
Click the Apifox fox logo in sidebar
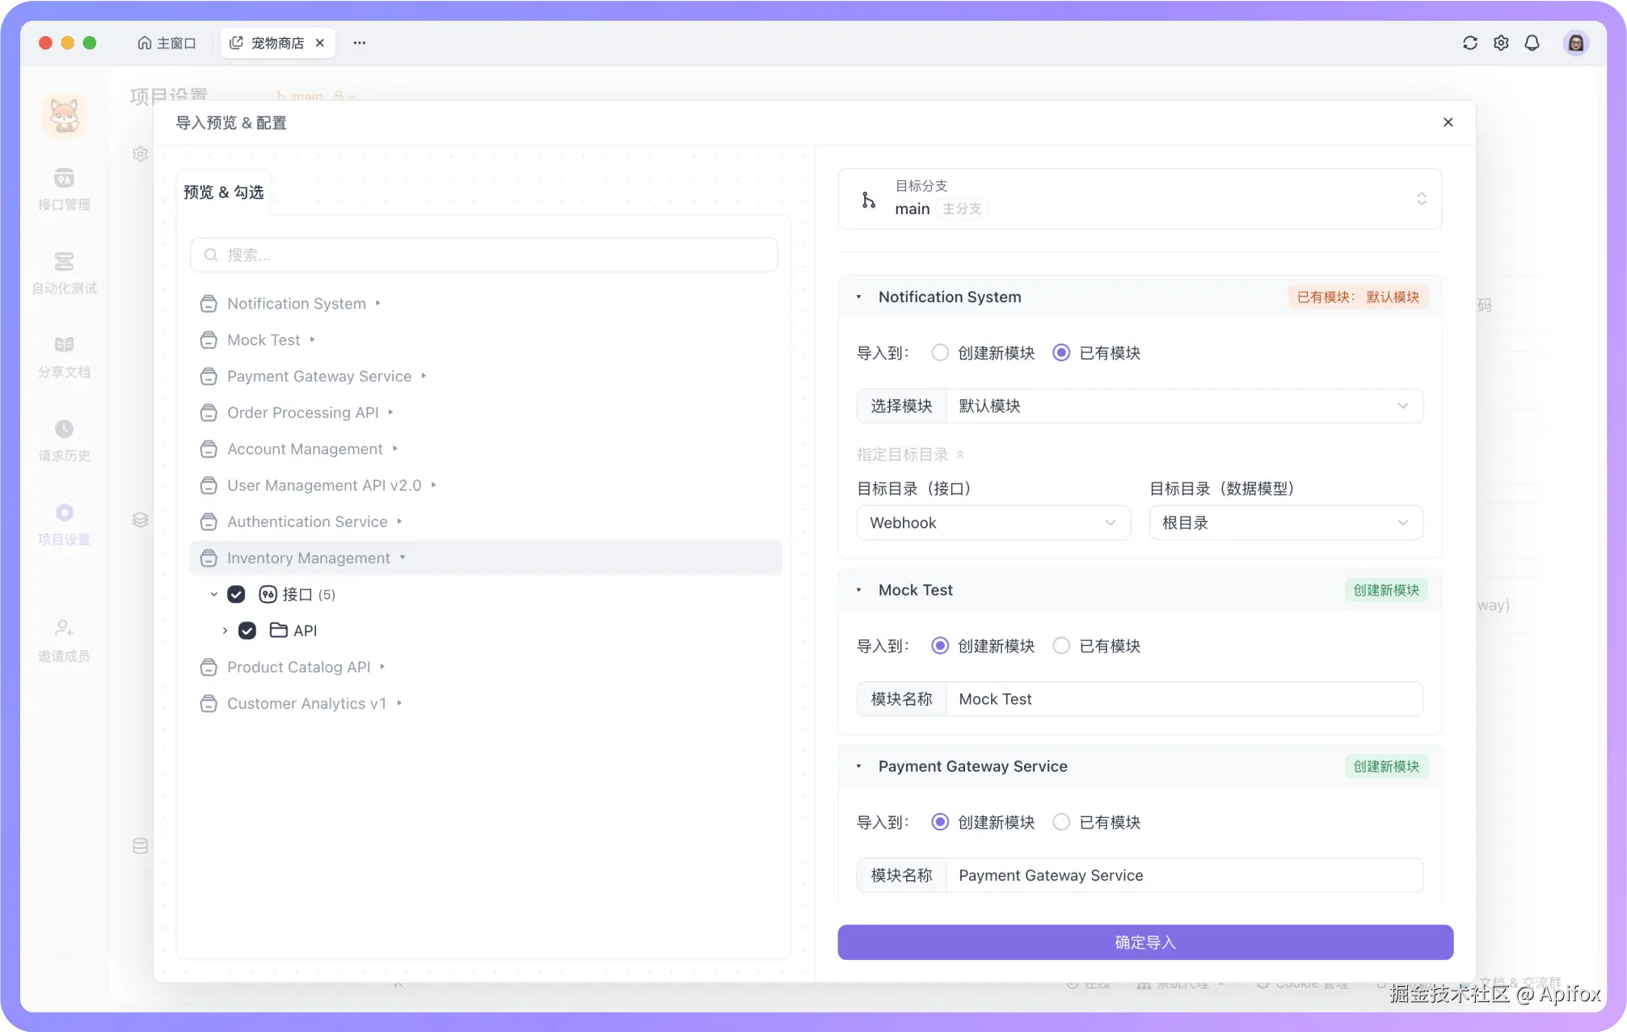65,116
